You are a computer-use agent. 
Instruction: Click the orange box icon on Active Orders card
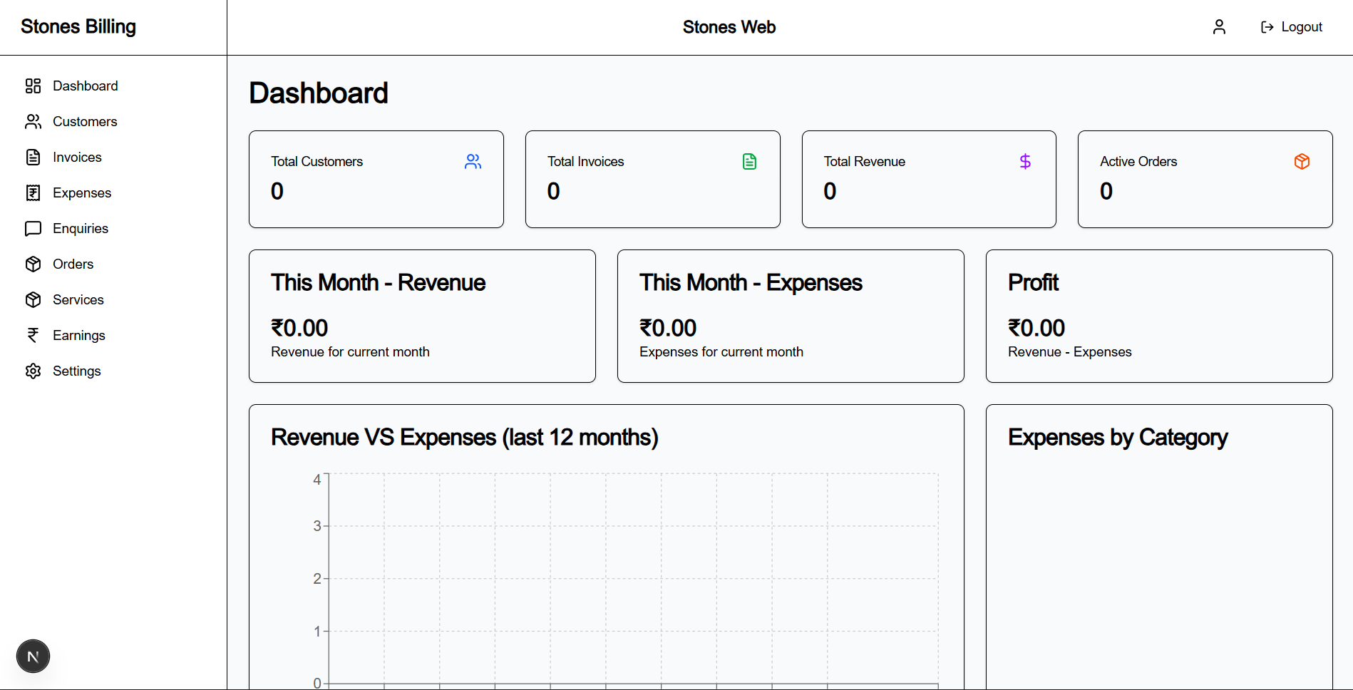coord(1302,161)
